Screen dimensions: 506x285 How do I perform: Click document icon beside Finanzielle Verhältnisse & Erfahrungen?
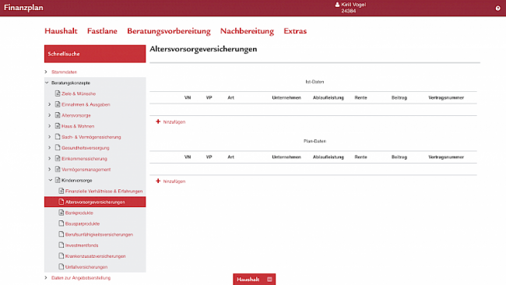(61, 191)
